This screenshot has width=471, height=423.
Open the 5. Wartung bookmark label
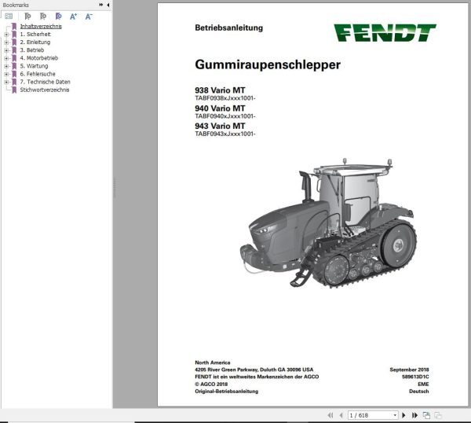(x=34, y=66)
